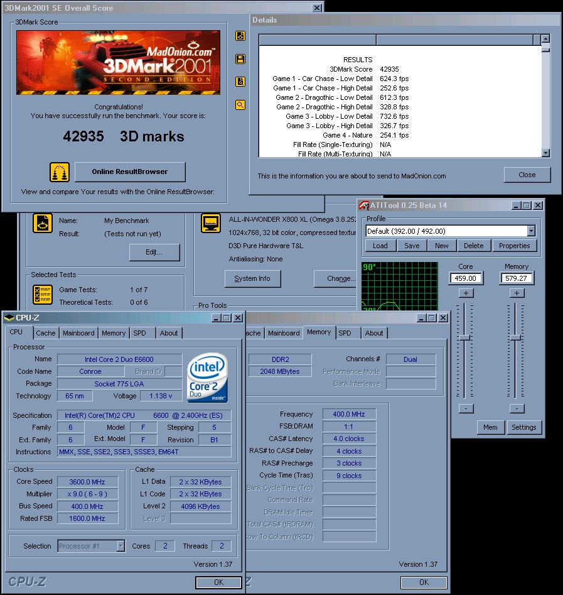Click Details list scroll down arrow
The width and height of the screenshot is (563, 595).
click(545, 153)
